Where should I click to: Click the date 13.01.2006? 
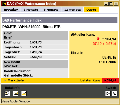[107, 62]
